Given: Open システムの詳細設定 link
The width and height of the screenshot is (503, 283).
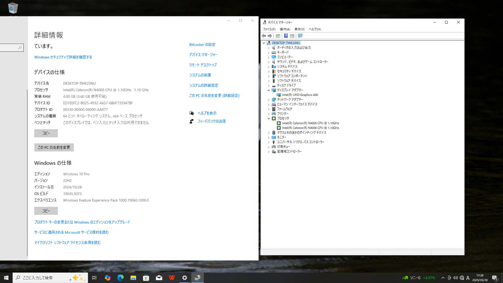Looking at the screenshot, I should point(204,85).
